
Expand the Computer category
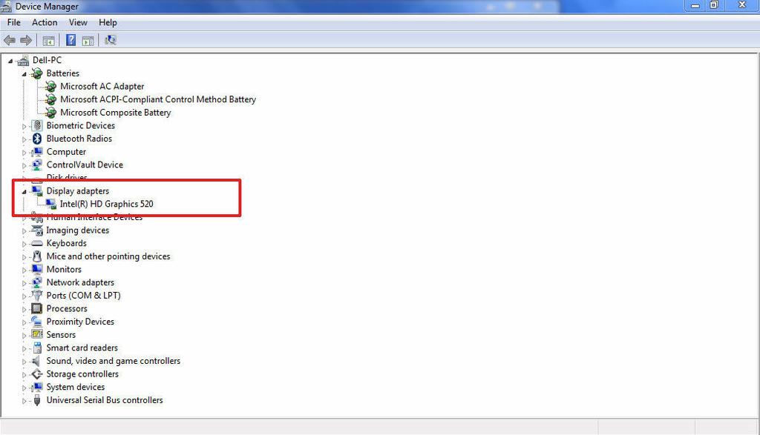click(24, 153)
